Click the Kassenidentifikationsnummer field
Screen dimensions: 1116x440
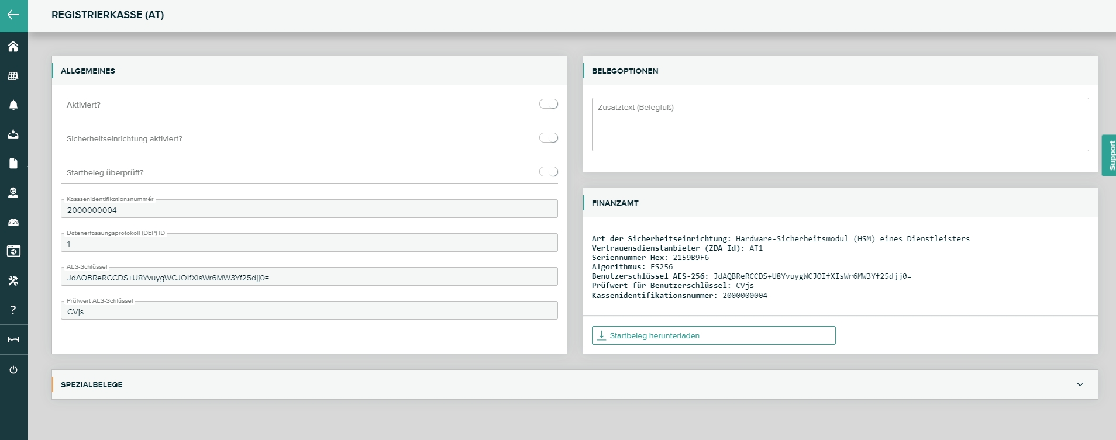(309, 210)
